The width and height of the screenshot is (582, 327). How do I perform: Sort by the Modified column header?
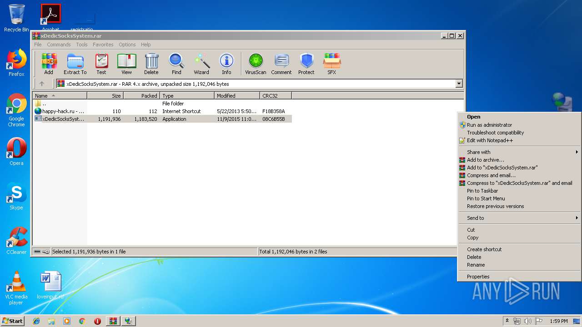click(x=237, y=96)
